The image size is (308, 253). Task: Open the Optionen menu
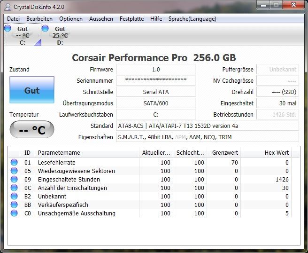[71, 19]
